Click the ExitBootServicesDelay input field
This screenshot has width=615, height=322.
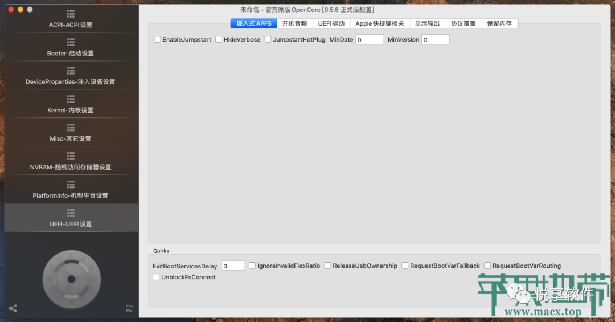pyautogui.click(x=233, y=266)
